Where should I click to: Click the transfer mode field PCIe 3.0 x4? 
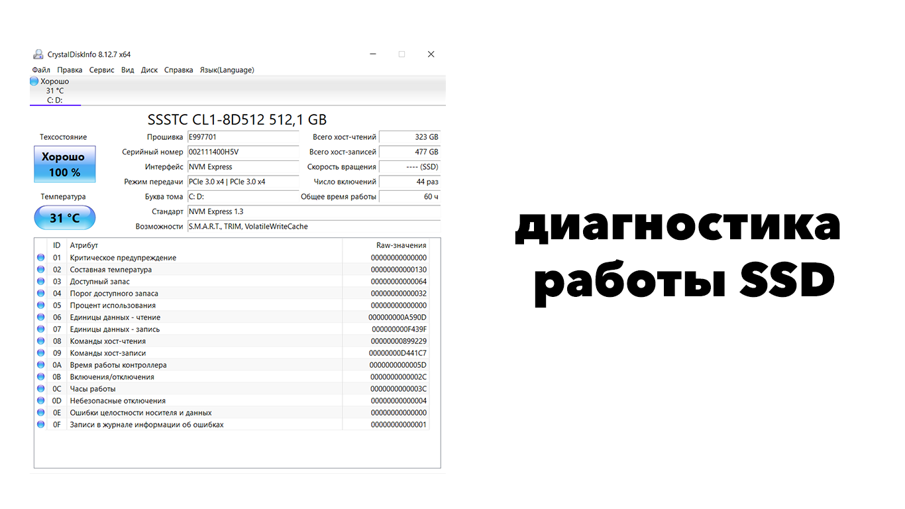243,182
